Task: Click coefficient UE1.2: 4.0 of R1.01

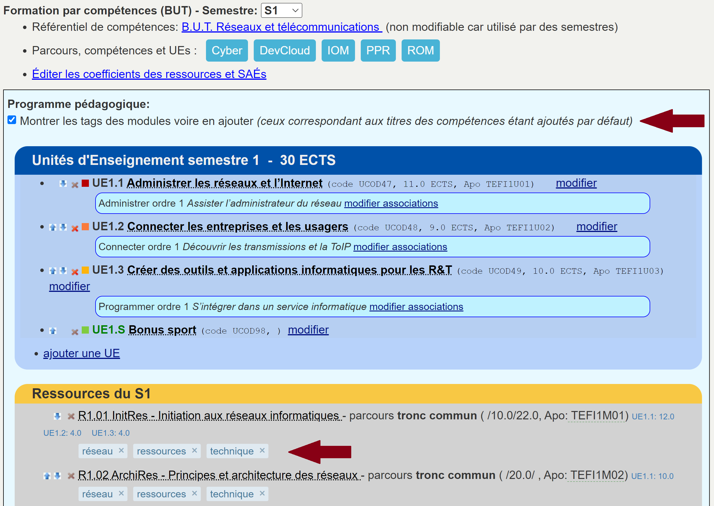Action: click(62, 433)
